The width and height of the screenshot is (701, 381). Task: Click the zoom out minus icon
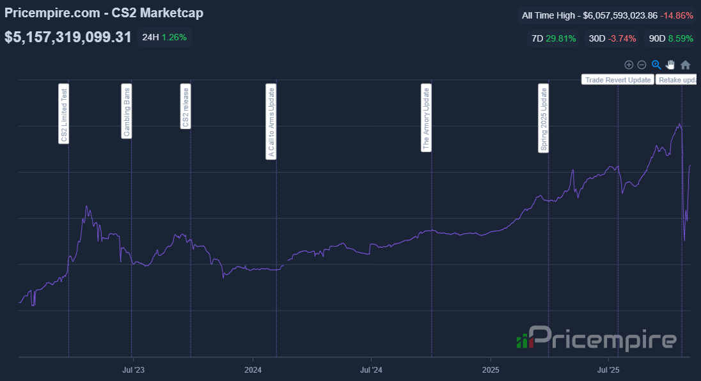point(642,65)
